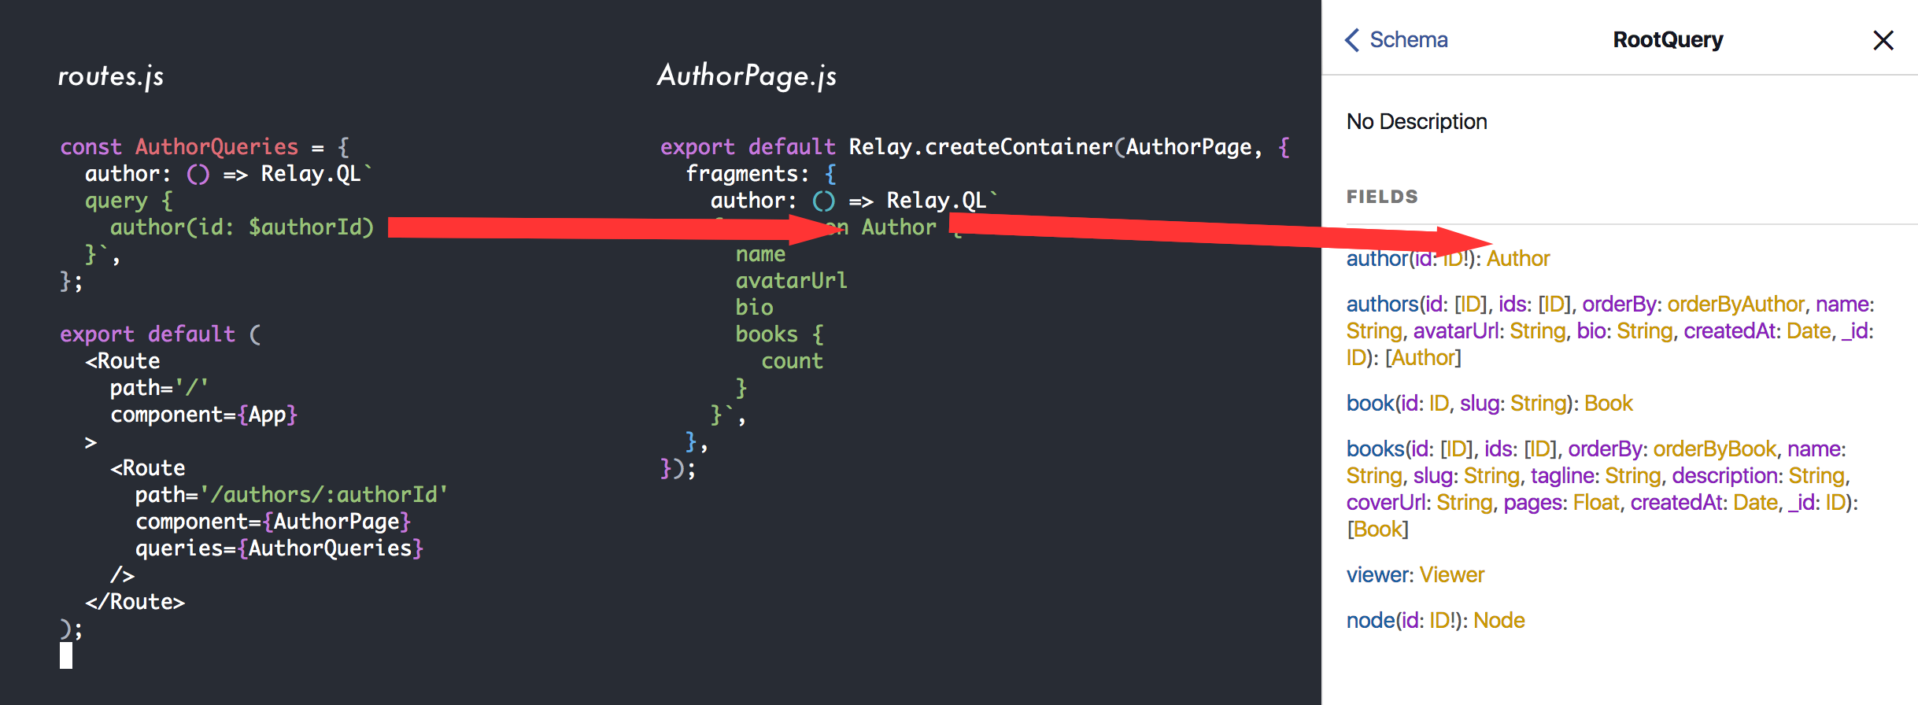Click the text cursor block below routes.js code

(66, 655)
